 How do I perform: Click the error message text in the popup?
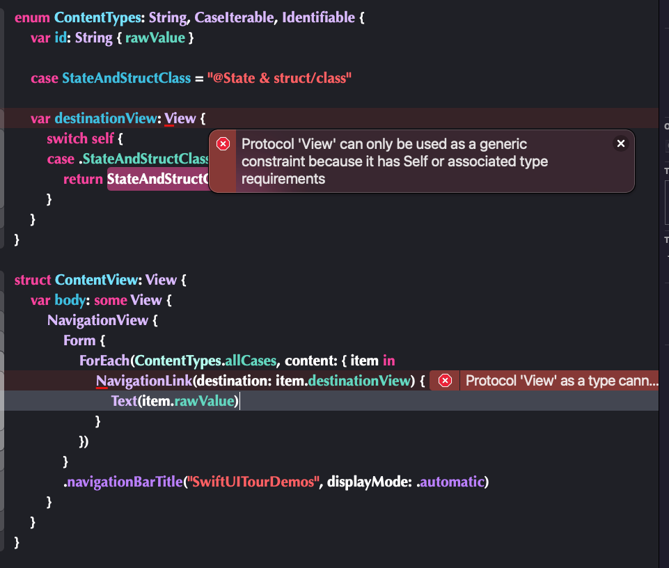(x=394, y=161)
